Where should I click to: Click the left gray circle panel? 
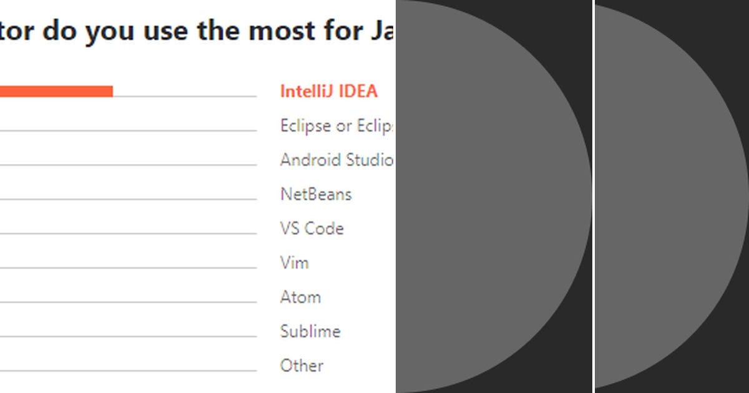tap(494, 196)
